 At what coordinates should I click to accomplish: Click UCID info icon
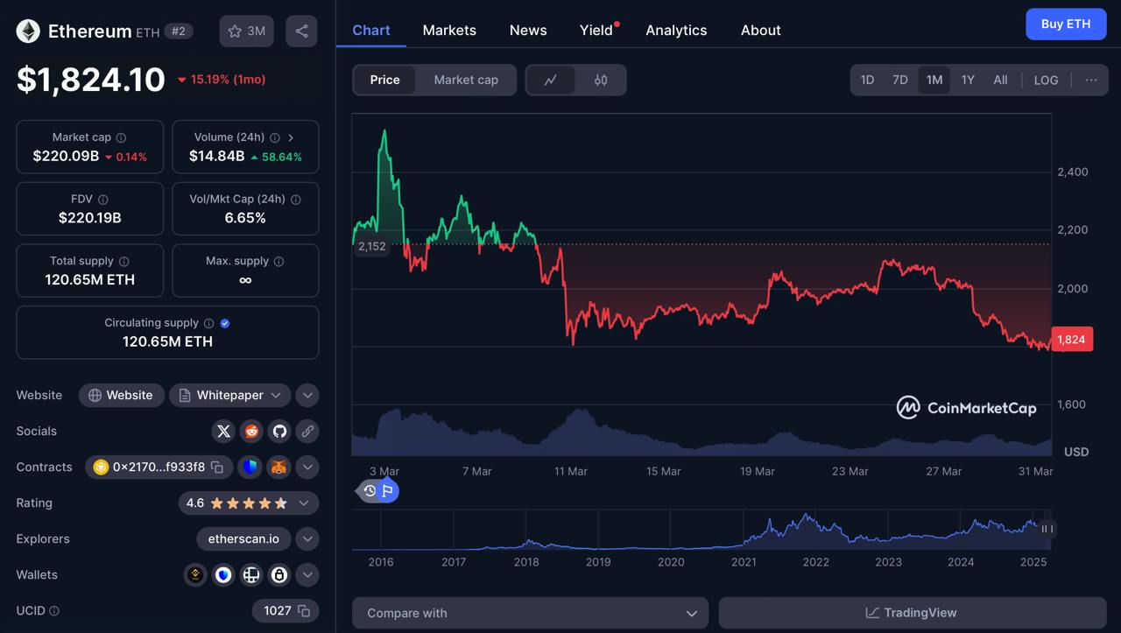click(x=54, y=611)
